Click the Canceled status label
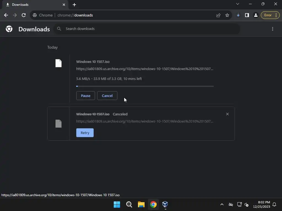 tap(120, 114)
